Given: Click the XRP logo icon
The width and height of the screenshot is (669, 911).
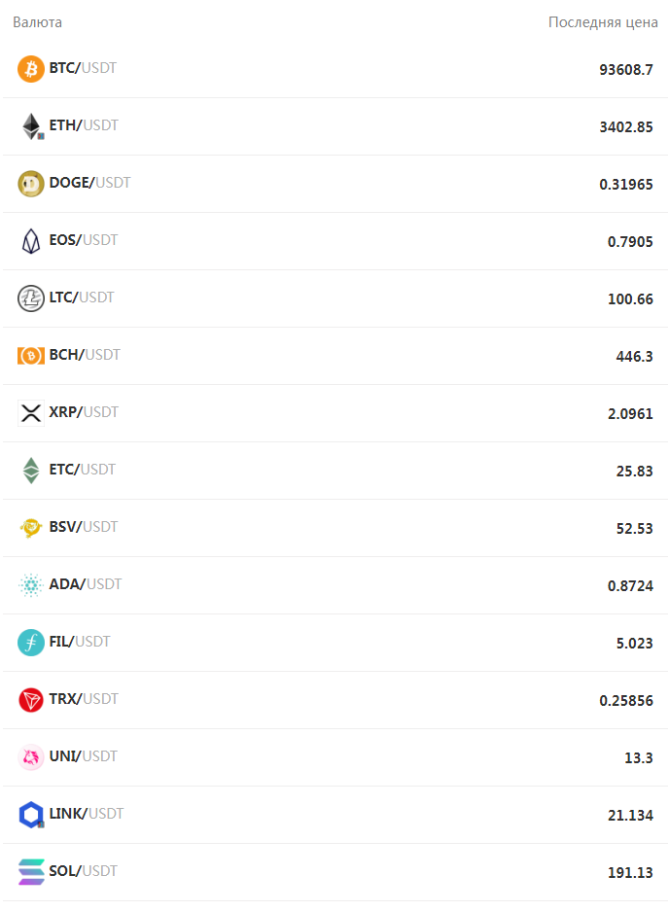Looking at the screenshot, I should tap(31, 413).
